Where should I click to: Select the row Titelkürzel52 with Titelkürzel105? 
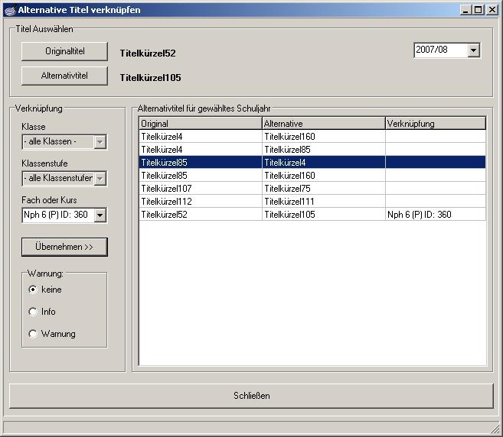pos(312,215)
